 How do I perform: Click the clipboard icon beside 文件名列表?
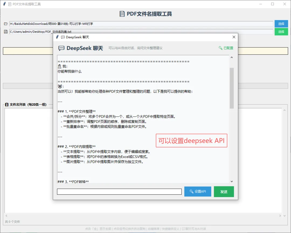pyautogui.click(x=7, y=104)
